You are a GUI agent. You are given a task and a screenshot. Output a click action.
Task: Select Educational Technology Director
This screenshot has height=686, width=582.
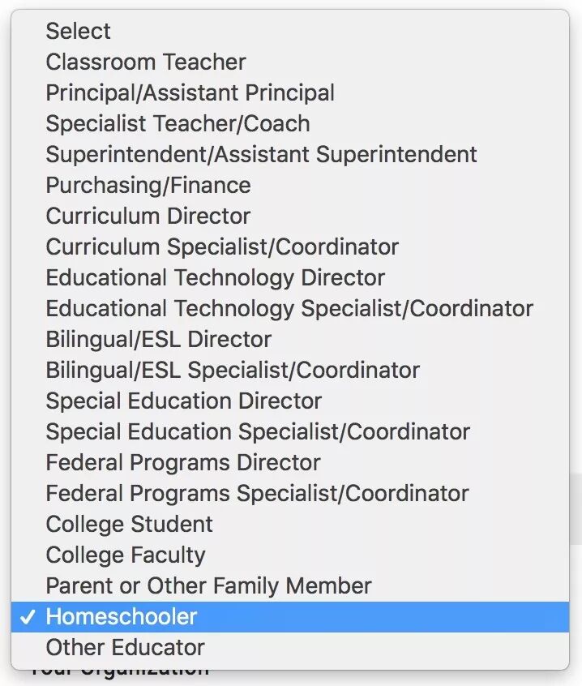pyautogui.click(x=215, y=277)
